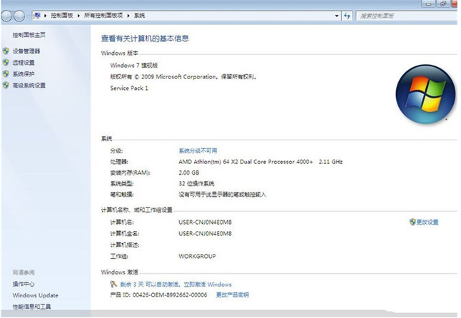This screenshot has height=318, width=461.
Task: Select 系统 breadcrumb segment
Action: tap(139, 16)
